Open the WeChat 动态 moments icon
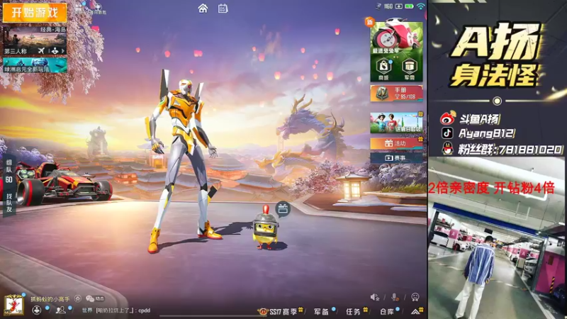This screenshot has height=319, width=567. click(95, 298)
